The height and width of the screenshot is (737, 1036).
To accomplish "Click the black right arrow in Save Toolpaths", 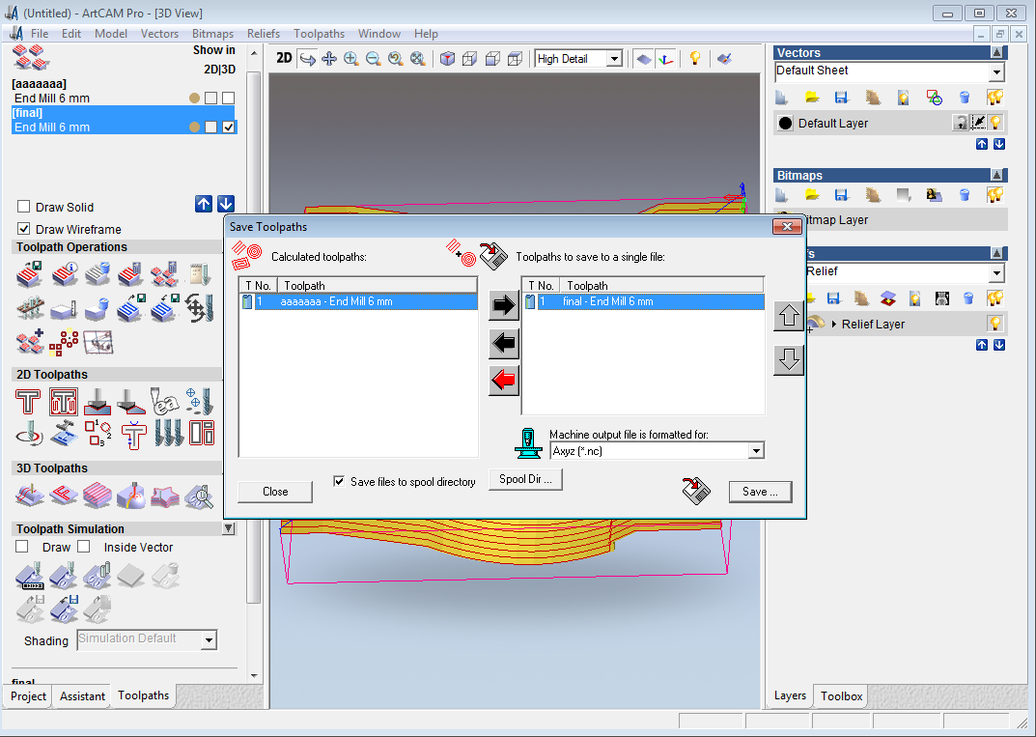I will (503, 304).
